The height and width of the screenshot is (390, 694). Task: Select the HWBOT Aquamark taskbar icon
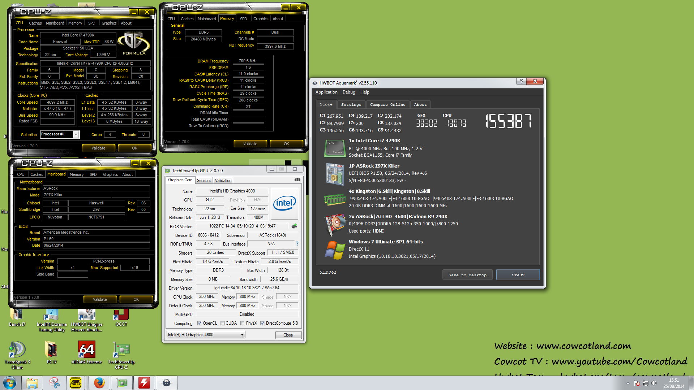[167, 383]
